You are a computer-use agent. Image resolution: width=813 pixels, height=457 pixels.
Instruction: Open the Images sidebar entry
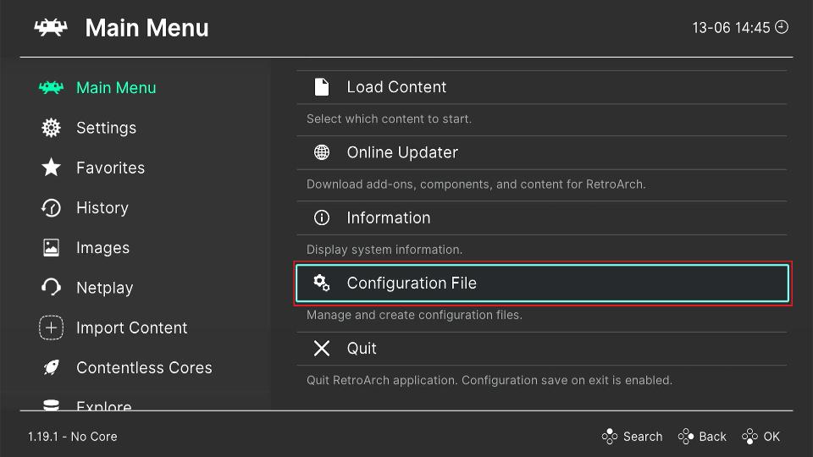102,248
